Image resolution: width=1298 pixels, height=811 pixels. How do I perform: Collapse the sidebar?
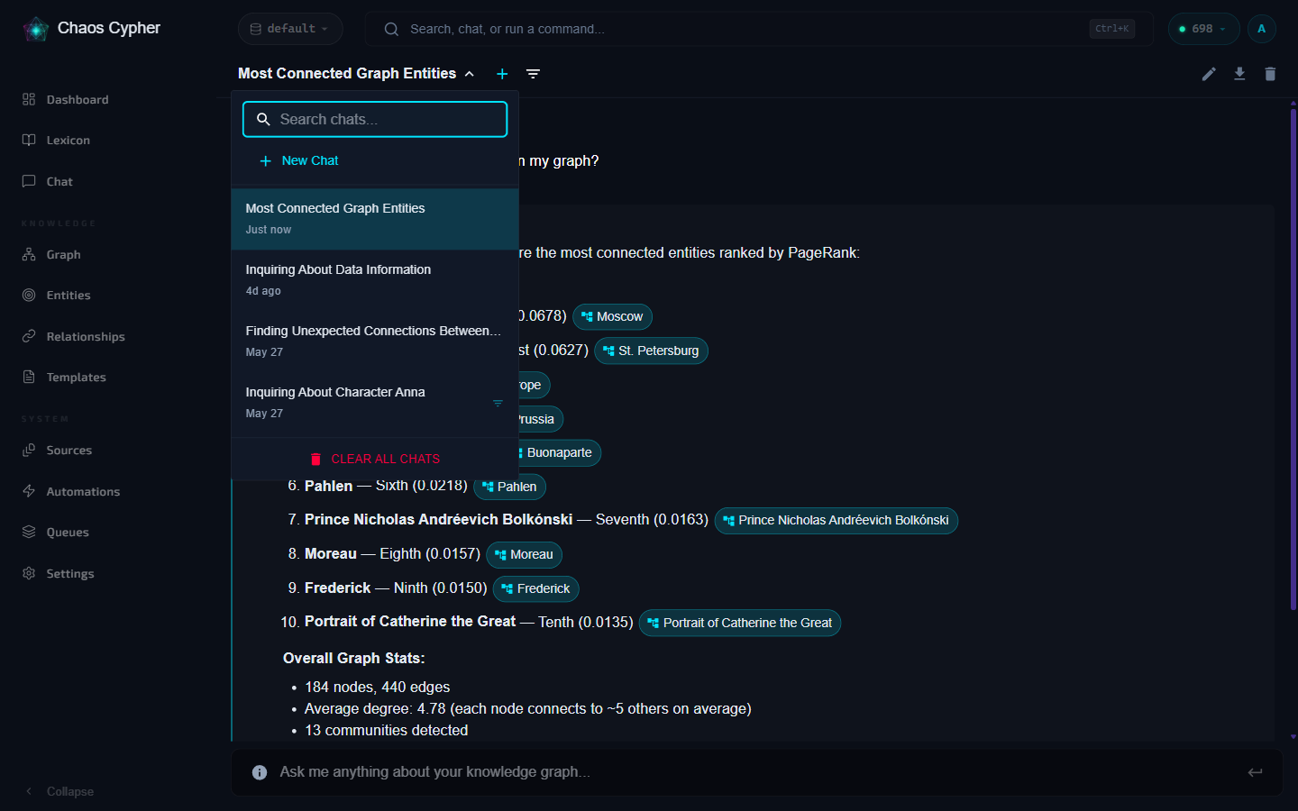point(59,791)
